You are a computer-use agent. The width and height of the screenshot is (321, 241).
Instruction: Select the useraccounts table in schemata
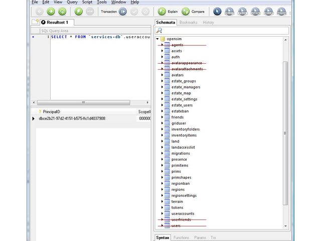pos(183,214)
